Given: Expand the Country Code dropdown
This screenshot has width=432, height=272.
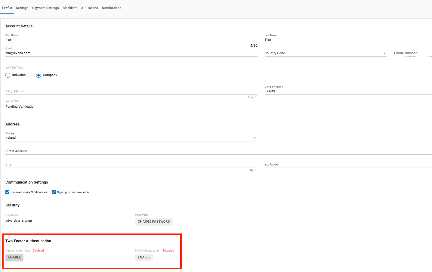Looking at the screenshot, I should 325,53.
